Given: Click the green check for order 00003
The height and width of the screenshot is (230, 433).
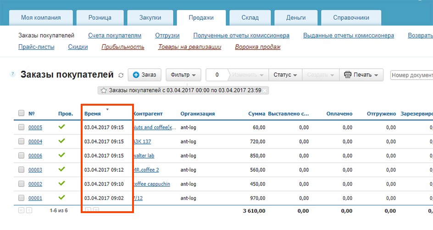Looking at the screenshot, I should click(61, 169).
